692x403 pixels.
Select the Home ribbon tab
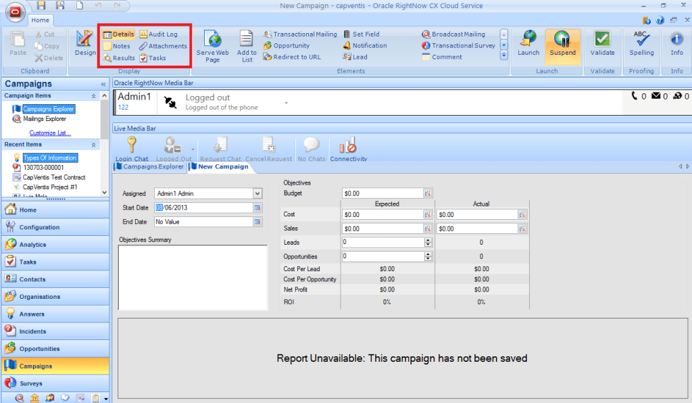coord(39,20)
